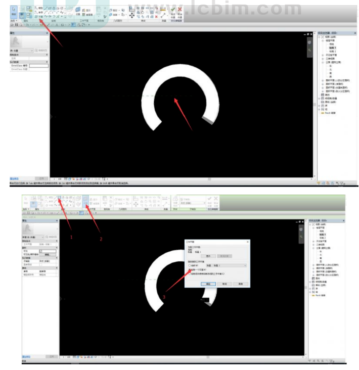The height and width of the screenshot is (370, 359).
Task: Click Properties help link in top window
Action: coord(14,178)
